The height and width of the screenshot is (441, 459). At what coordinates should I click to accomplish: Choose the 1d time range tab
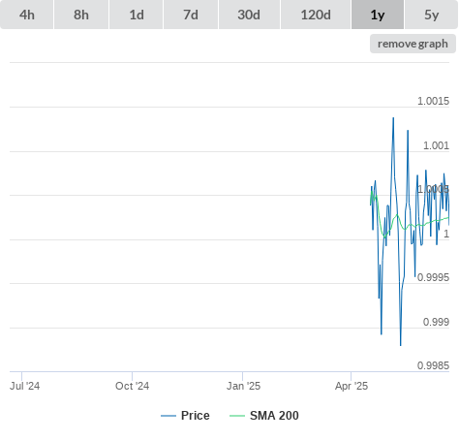[137, 15]
